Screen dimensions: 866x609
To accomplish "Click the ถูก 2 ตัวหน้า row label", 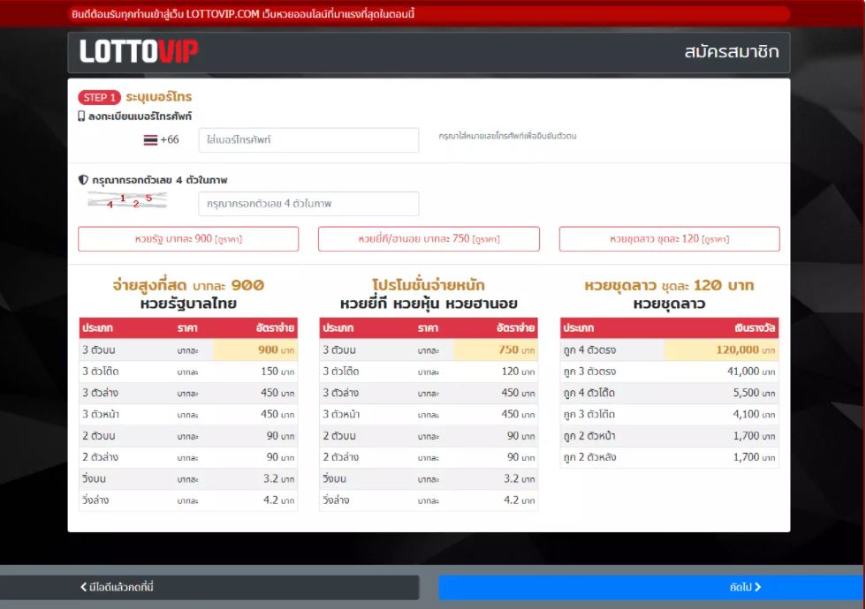I will (589, 436).
